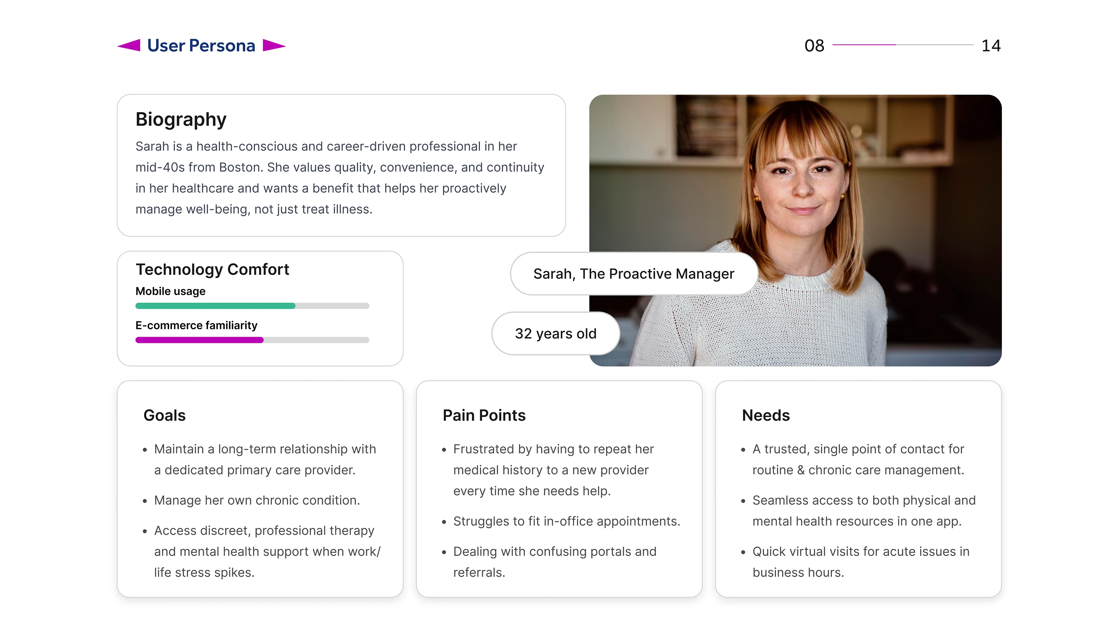Click the green Mobile usage progress bar
This screenshot has width=1119, height=621.
pyautogui.click(x=216, y=306)
